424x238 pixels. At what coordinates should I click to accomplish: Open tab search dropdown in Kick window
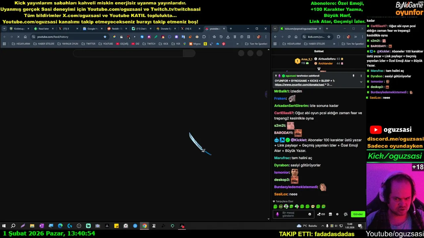point(275,29)
